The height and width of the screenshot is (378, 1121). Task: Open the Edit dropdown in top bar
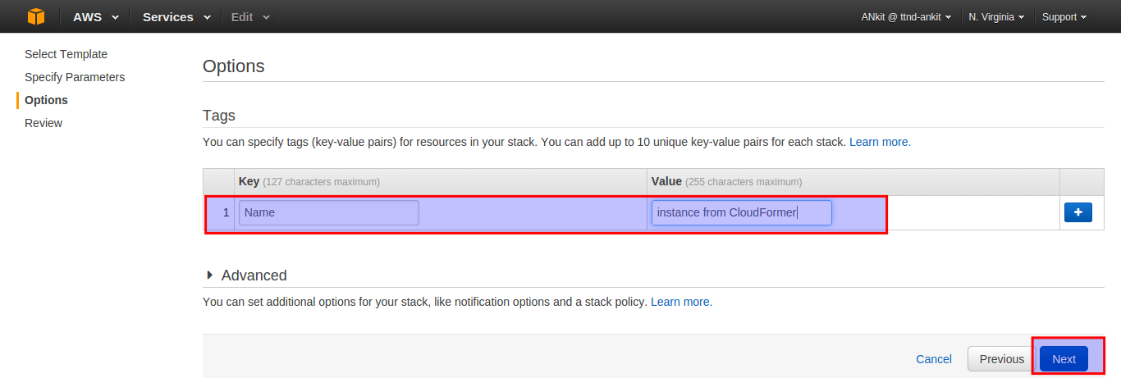250,16
